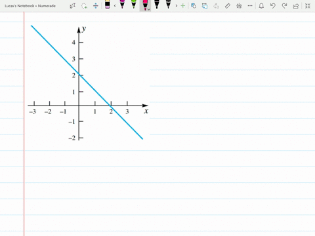Undo the last action
This screenshot has width=315, height=236.
[x=272, y=6]
